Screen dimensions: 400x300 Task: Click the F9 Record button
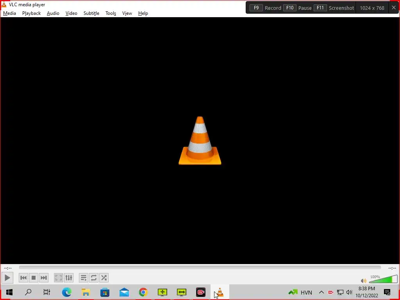[x=265, y=8]
